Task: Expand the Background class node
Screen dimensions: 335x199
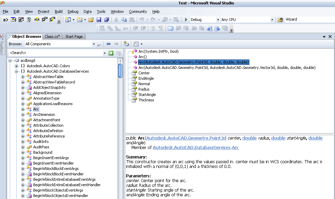Action: (x=23, y=152)
